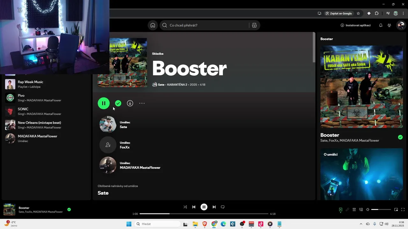Image resolution: width=408 pixels, height=229 pixels.
Task: Click Booster title in Now Playing panel
Action: coord(330,135)
